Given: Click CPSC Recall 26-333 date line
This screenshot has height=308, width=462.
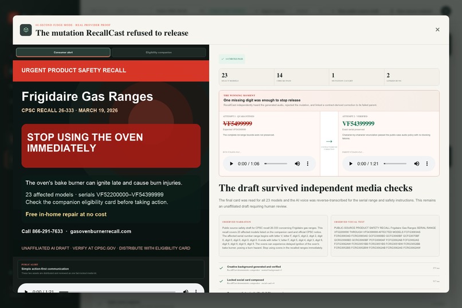Looking at the screenshot, I should [x=69, y=110].
